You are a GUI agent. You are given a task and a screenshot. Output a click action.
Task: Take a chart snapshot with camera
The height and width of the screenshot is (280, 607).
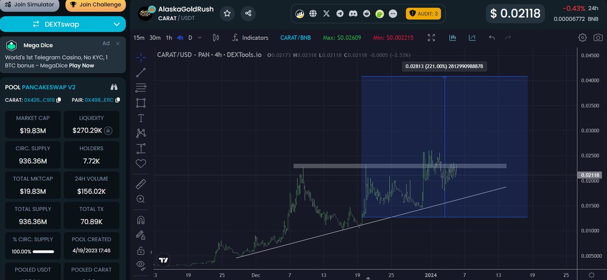coord(598,37)
